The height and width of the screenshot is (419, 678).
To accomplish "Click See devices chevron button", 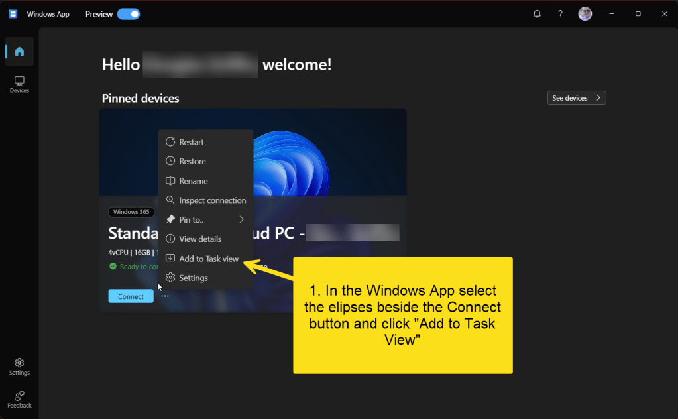I will pyautogui.click(x=577, y=98).
